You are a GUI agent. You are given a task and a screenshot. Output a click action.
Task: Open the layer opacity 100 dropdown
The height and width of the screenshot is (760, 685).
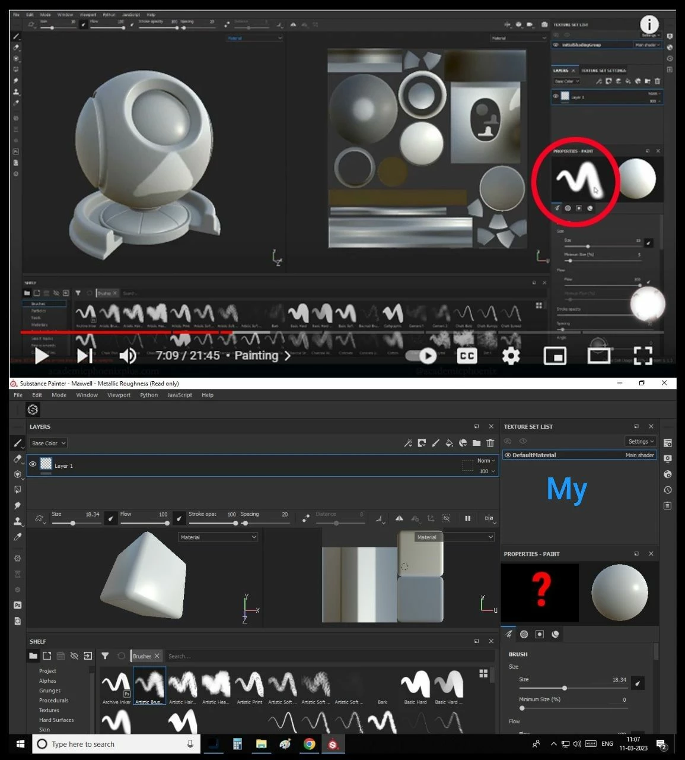click(x=487, y=471)
